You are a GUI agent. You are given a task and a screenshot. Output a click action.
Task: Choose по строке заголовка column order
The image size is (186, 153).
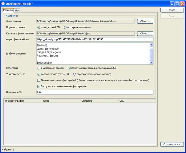[65, 27]
